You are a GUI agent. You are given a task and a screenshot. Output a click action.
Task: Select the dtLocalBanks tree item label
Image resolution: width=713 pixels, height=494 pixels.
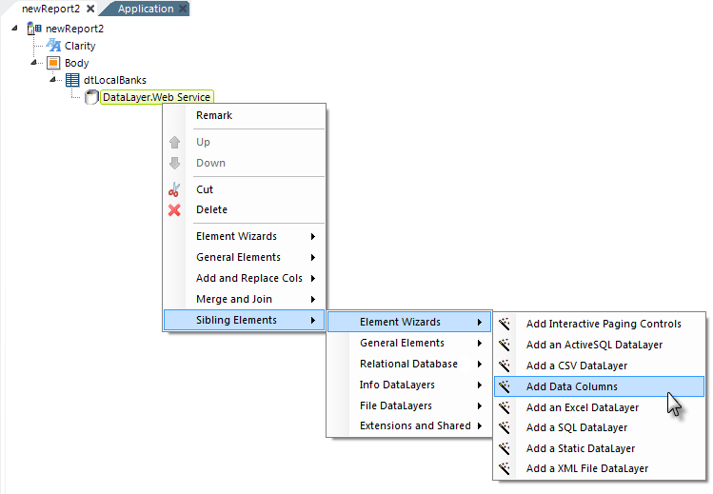tap(115, 80)
